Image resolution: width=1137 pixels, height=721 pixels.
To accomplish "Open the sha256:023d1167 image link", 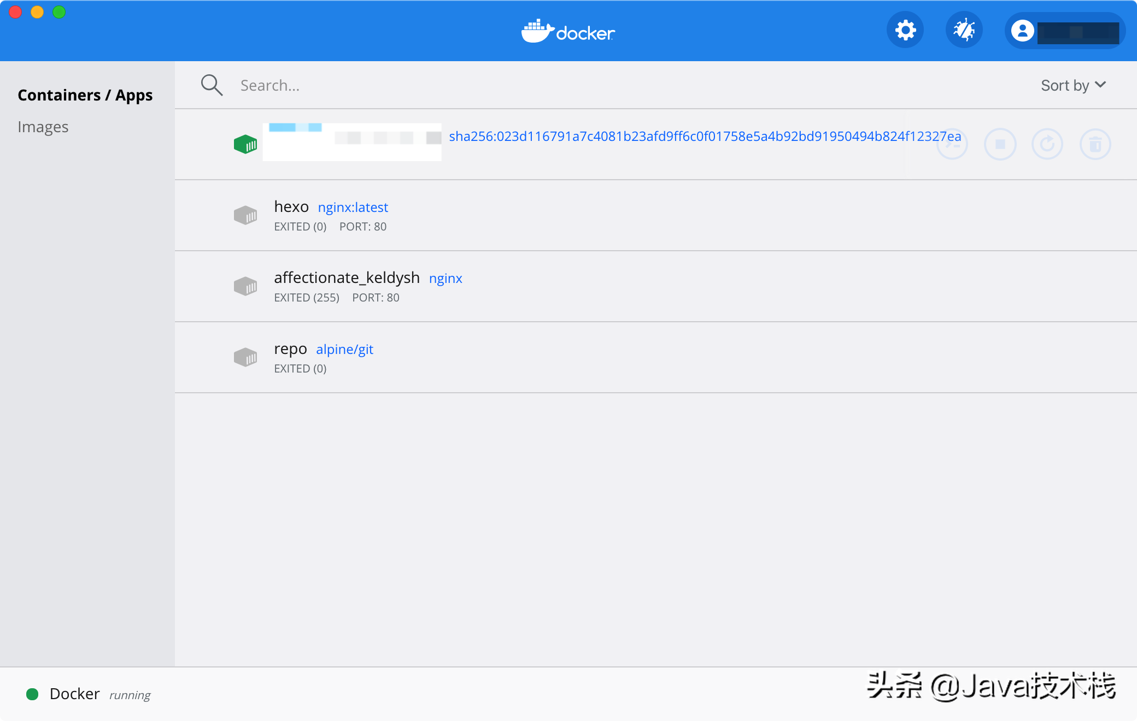I will (705, 137).
